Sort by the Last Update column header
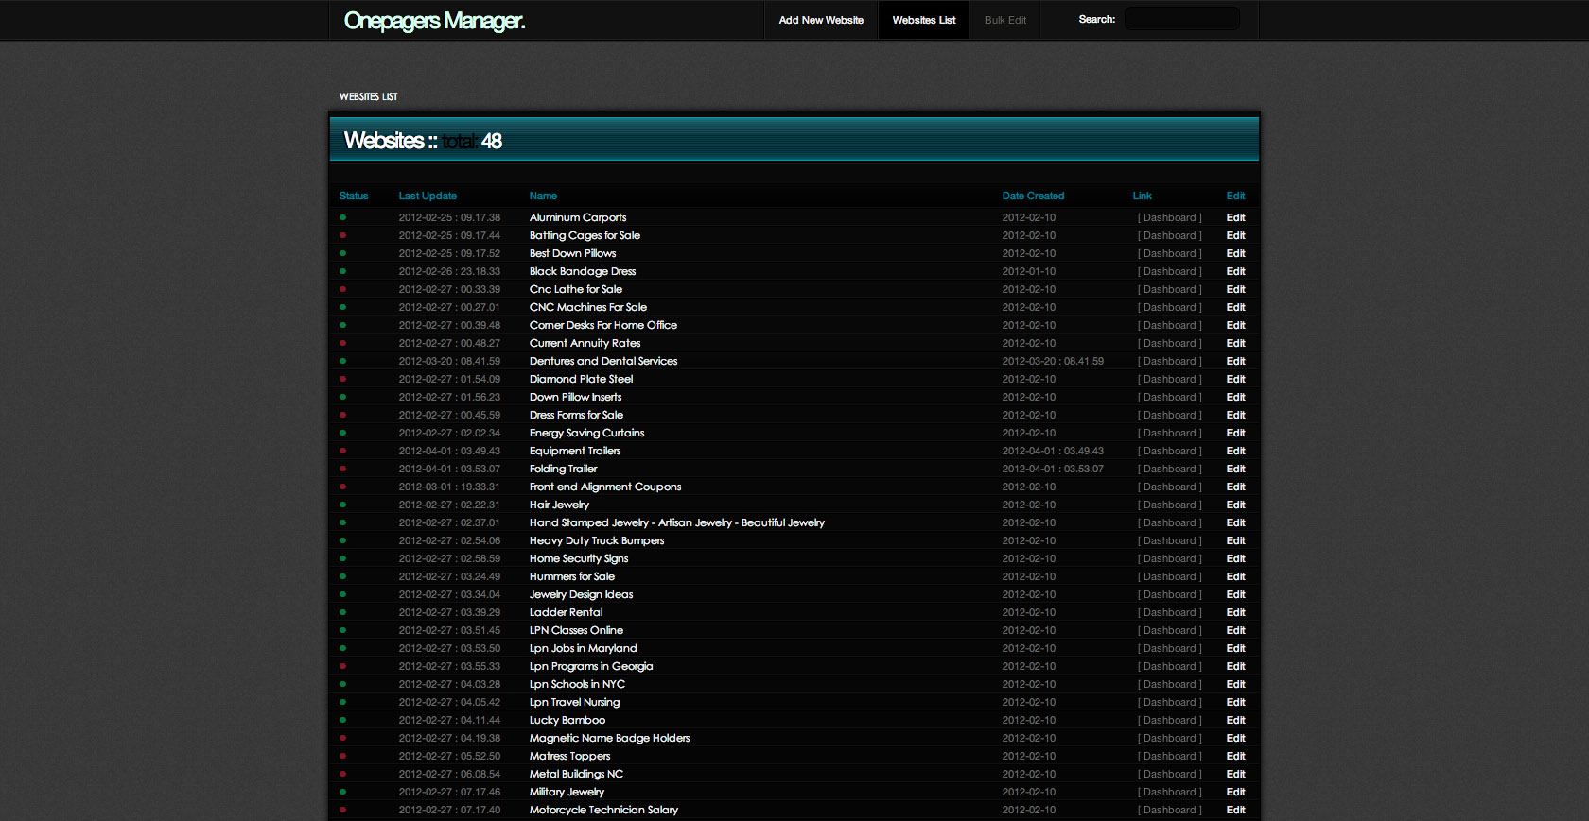The height and width of the screenshot is (821, 1589). [428, 196]
